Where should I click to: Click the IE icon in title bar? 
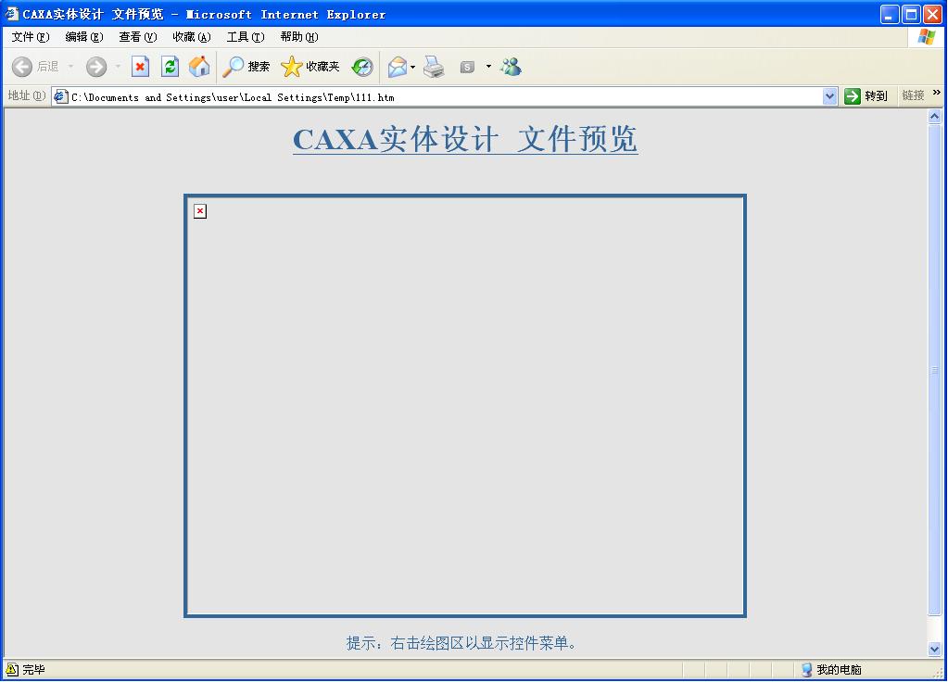tap(11, 13)
